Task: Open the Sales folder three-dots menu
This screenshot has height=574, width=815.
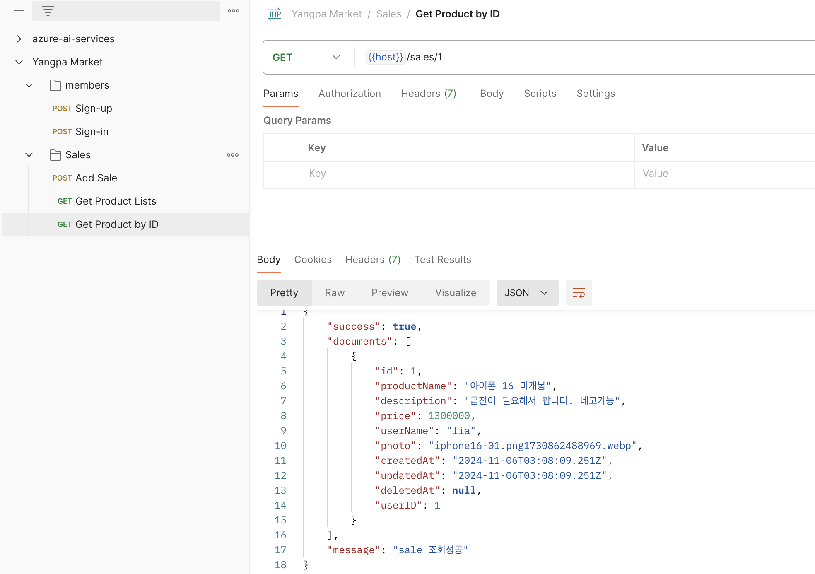Action: (233, 155)
